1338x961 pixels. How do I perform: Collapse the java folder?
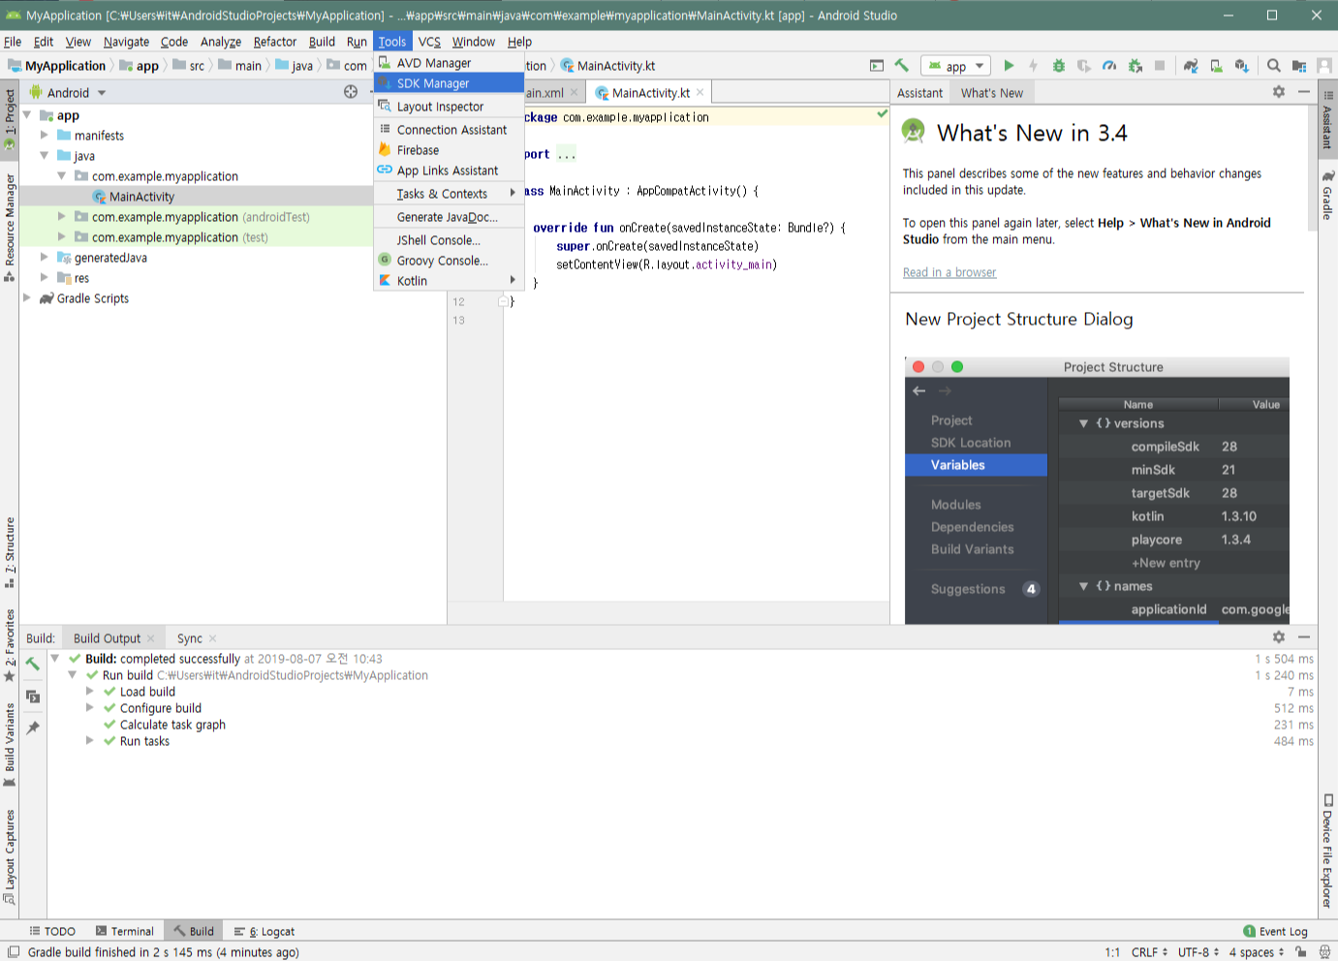coord(45,156)
